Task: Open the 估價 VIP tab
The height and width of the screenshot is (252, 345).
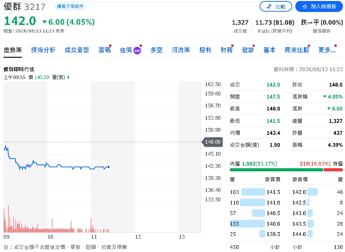Action: point(130,50)
